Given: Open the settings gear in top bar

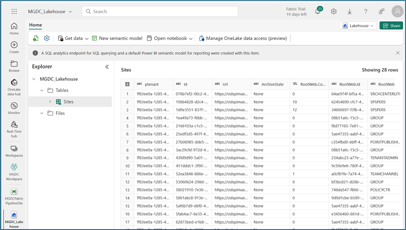Looking at the screenshot, I should (333, 11).
